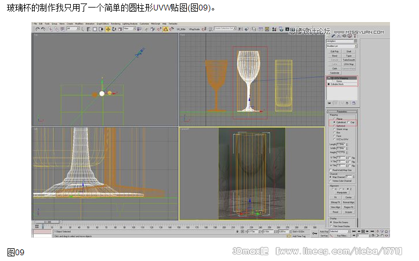Viewport: 419px width, 261px height.
Task: Select the Box mapping radio button
Action: tap(334, 132)
